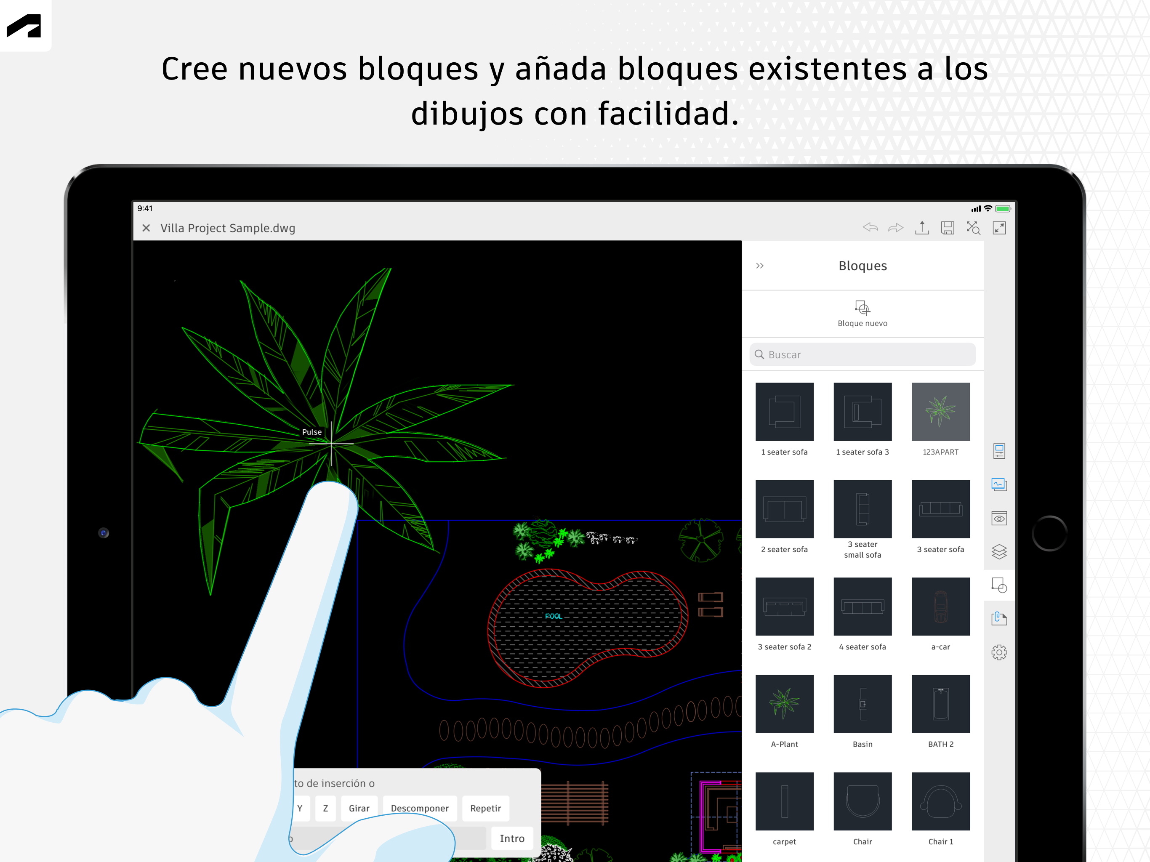1150x862 pixels.
Task: Click the redo arrow icon
Action: point(896,228)
